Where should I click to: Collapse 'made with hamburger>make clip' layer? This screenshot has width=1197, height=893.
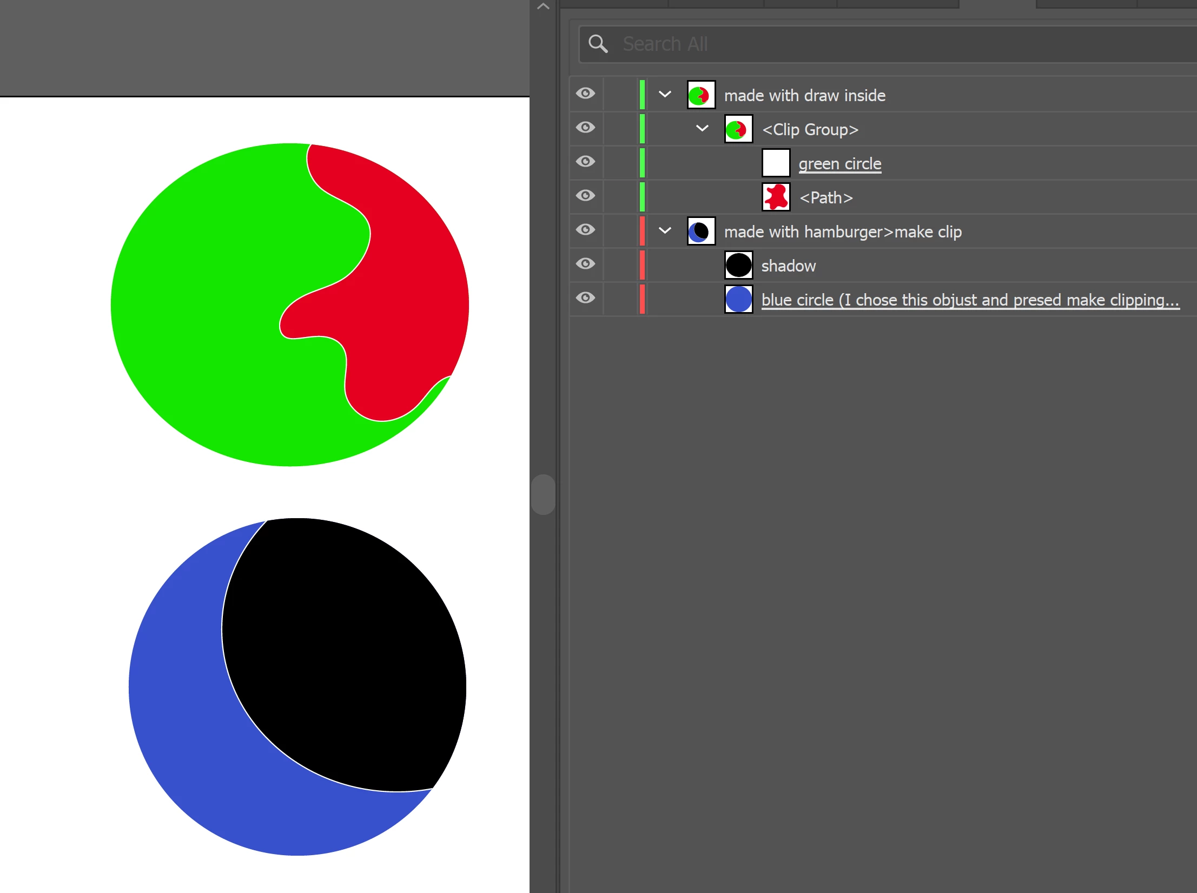pyautogui.click(x=665, y=231)
